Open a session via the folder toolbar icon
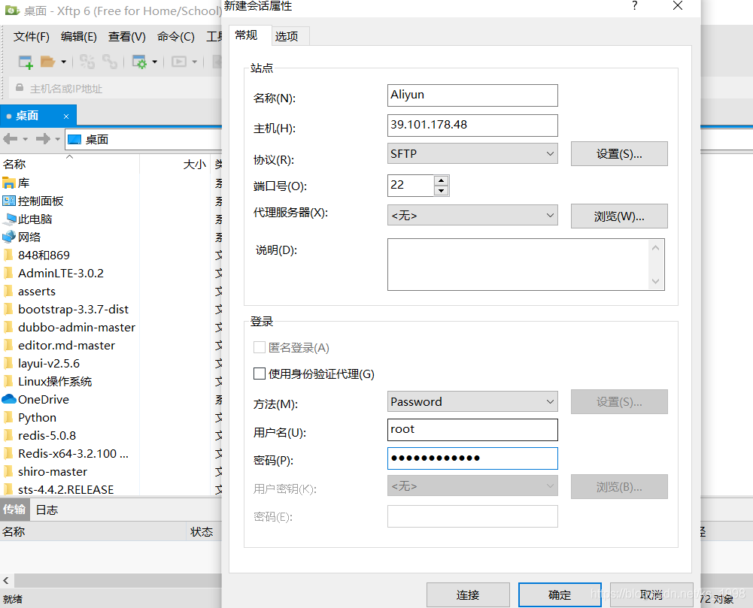Screen dimensions: 753x608 click(x=48, y=61)
